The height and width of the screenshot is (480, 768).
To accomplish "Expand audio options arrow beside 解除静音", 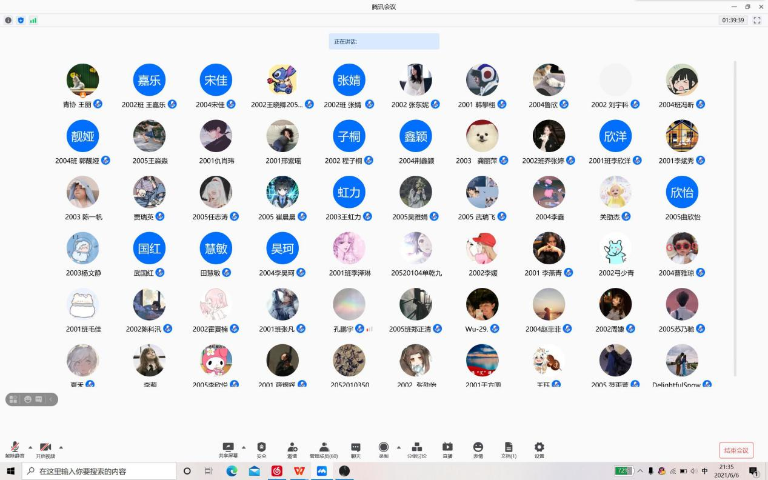I will (x=30, y=447).
